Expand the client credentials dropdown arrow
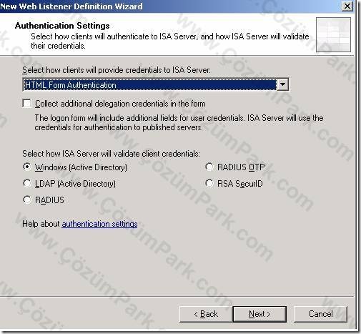Screen dimensions: 361x334 [282, 84]
